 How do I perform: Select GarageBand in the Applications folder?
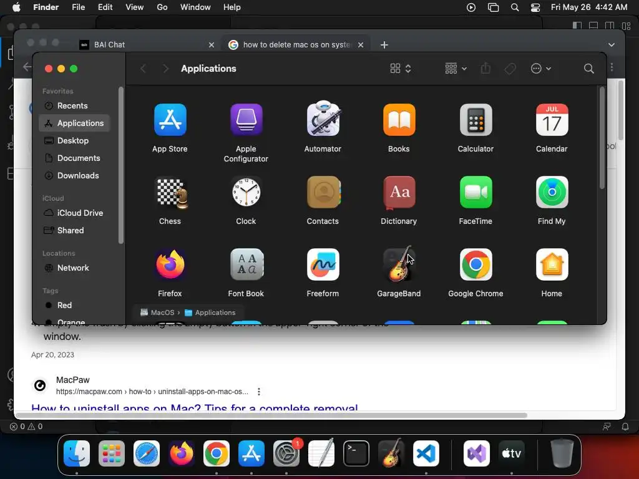pos(399,264)
